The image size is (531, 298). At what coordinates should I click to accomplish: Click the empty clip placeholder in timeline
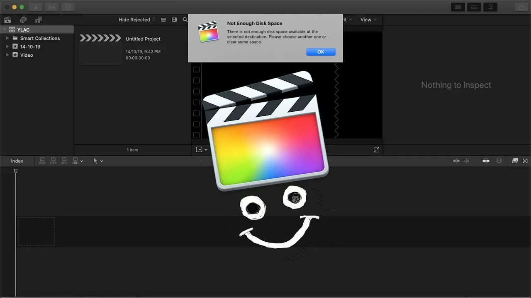36,231
